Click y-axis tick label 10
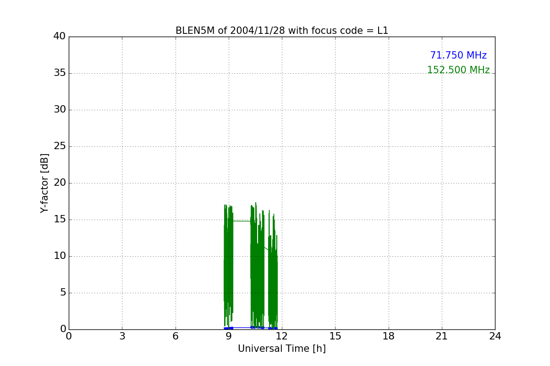 point(60,256)
